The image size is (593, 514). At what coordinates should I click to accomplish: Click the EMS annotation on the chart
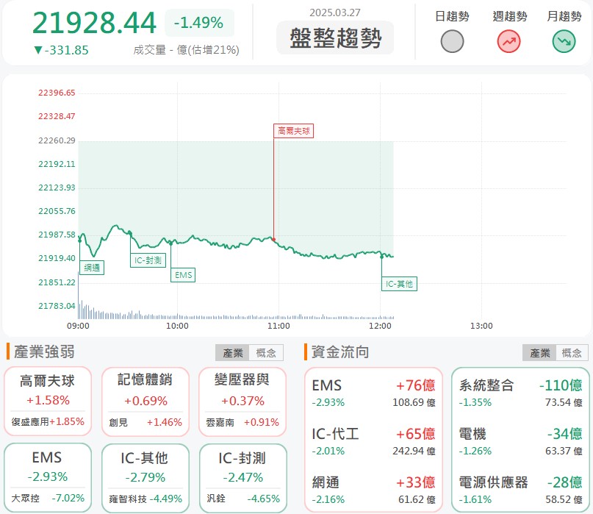[x=182, y=274]
